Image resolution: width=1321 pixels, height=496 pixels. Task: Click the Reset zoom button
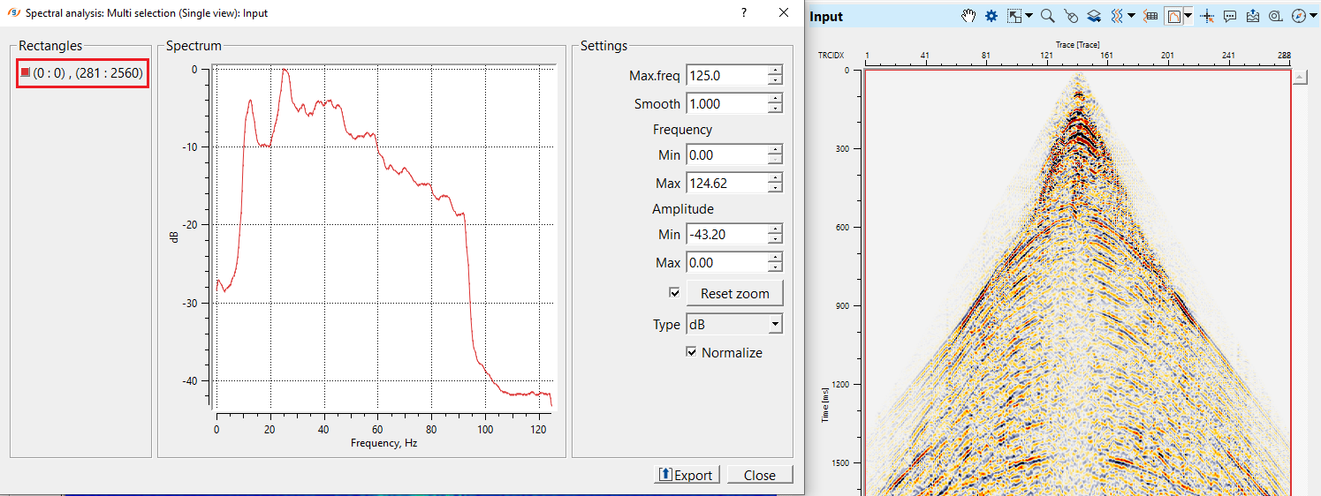click(x=735, y=293)
